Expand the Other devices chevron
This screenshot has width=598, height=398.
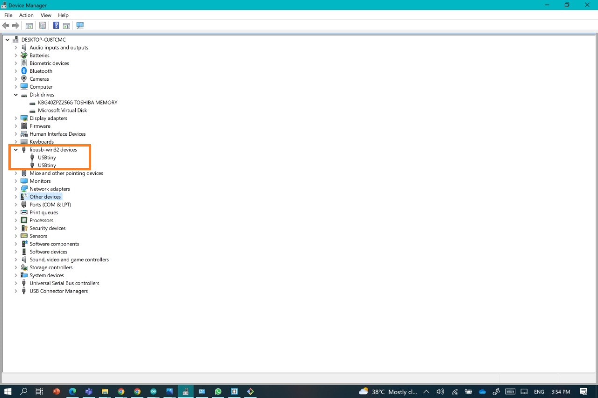tap(16, 197)
